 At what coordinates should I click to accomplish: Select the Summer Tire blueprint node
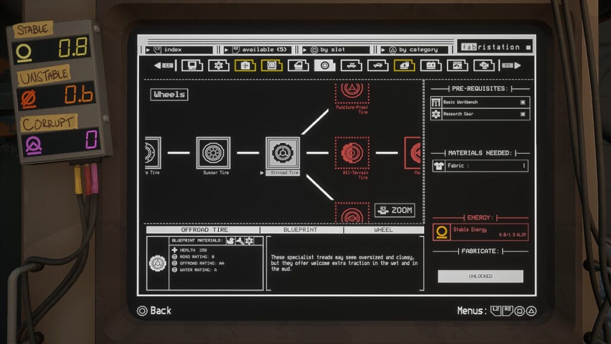click(x=213, y=153)
